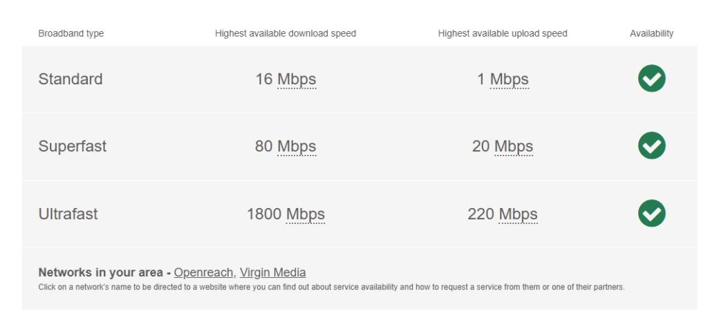The width and height of the screenshot is (708, 327).
Task: Click the Availability column header
Action: click(x=651, y=33)
